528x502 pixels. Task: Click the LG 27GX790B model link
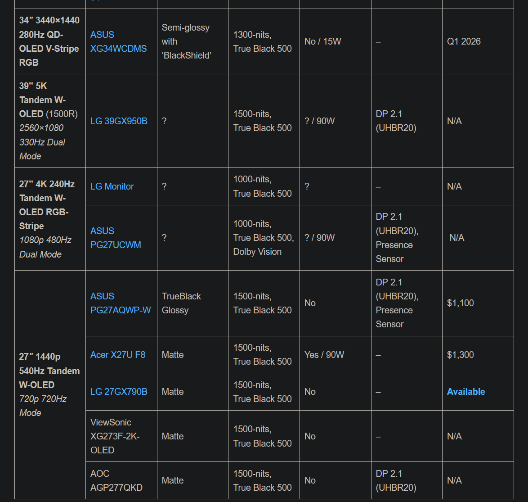coord(119,392)
